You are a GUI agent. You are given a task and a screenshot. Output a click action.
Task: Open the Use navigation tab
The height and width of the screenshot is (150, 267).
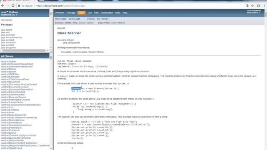[x=90, y=13]
